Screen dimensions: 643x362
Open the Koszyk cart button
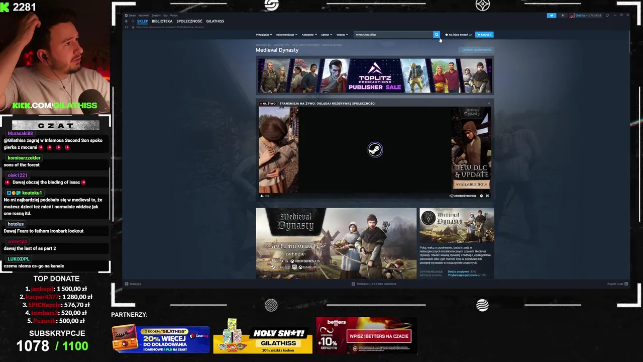[484, 35]
